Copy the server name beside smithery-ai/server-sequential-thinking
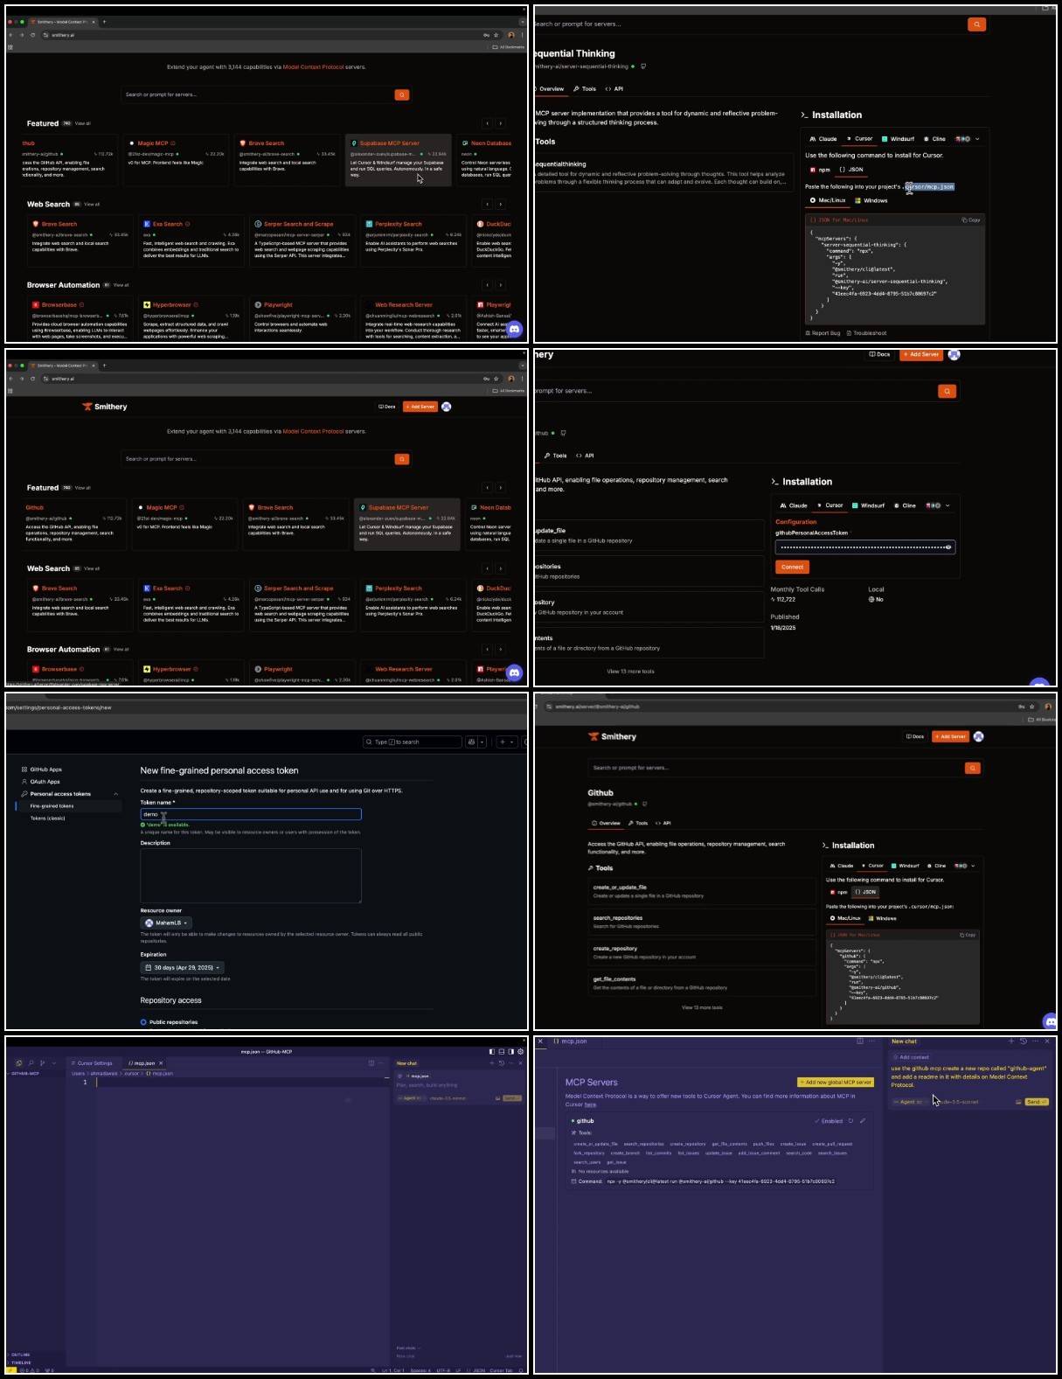Viewport: 1062px width, 1379px height. 643,66
